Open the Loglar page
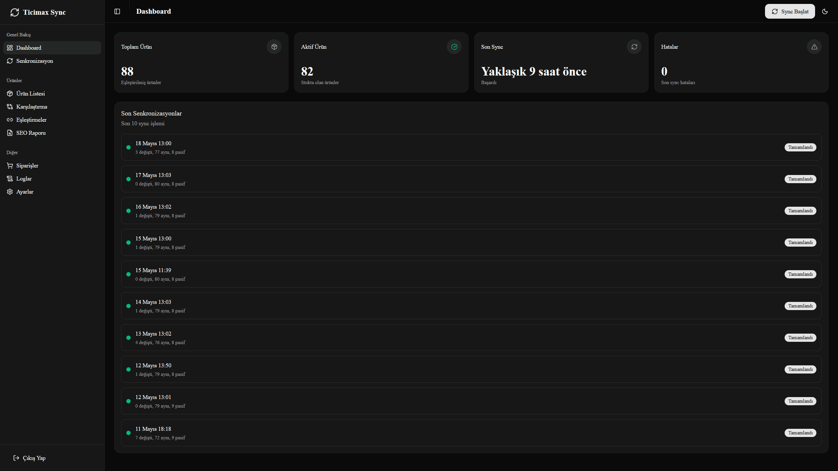Screen dimensions: 838x471 click(52, 179)
